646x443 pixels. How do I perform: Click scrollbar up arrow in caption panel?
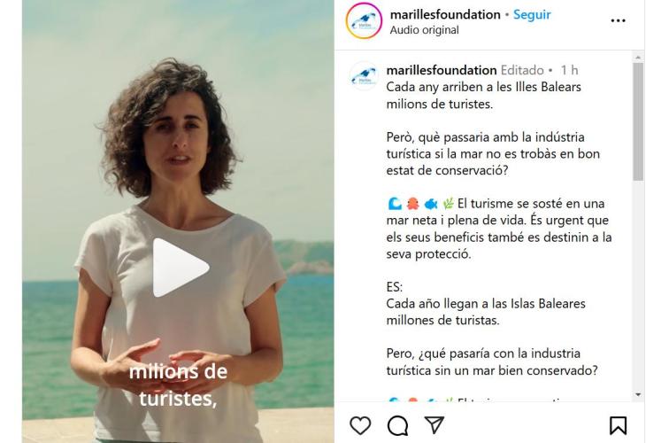(638, 58)
